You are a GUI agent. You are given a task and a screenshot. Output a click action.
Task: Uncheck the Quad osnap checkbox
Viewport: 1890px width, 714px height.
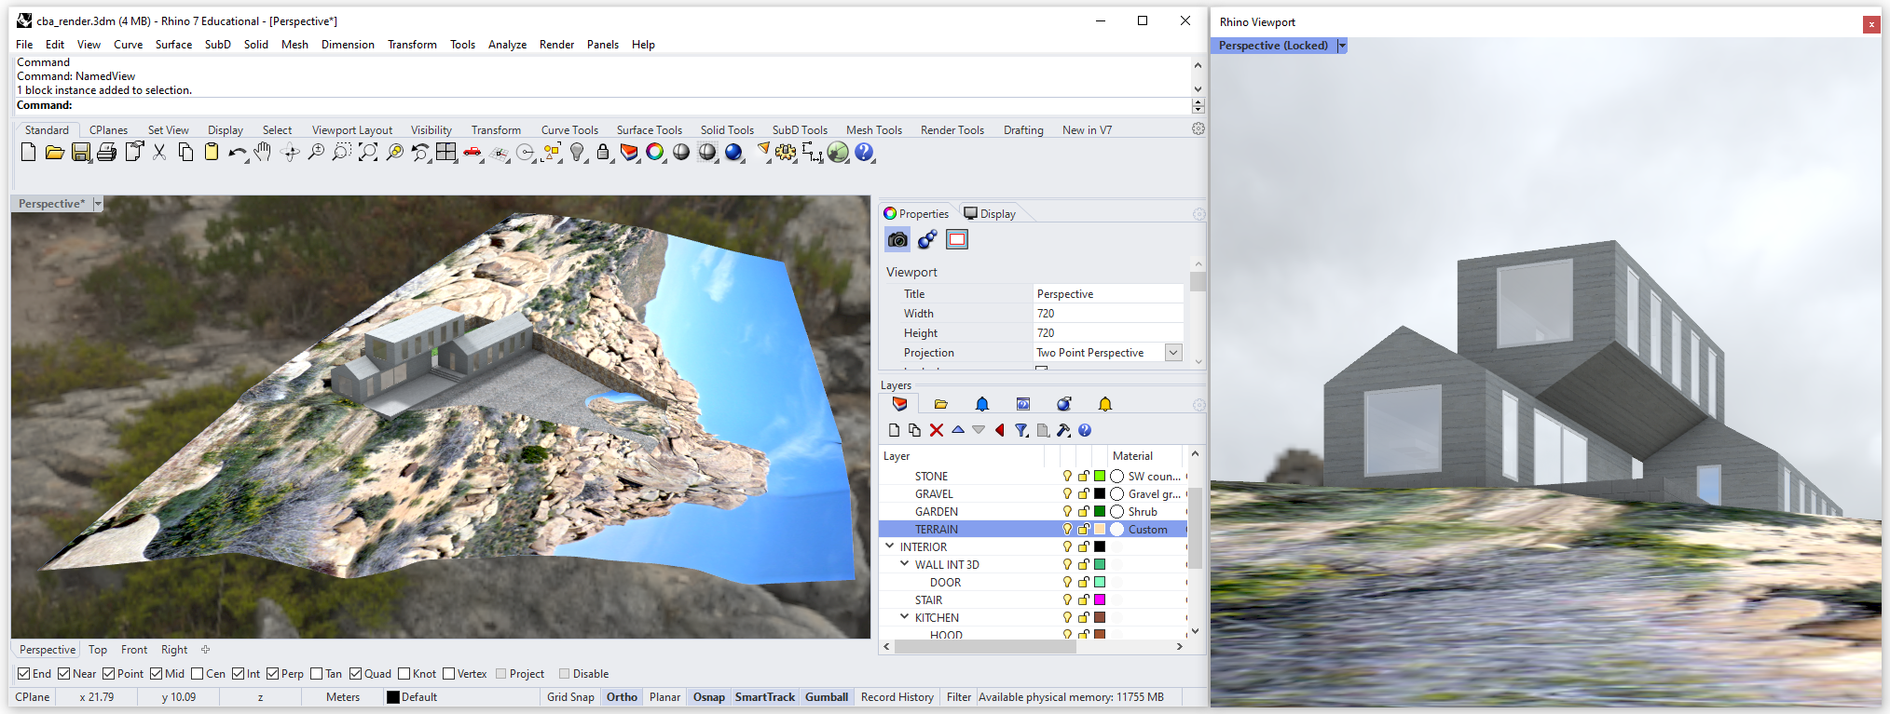[x=356, y=674]
